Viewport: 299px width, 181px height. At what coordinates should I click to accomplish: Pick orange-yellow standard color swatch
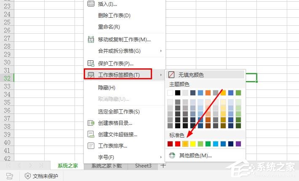[x=185, y=144]
